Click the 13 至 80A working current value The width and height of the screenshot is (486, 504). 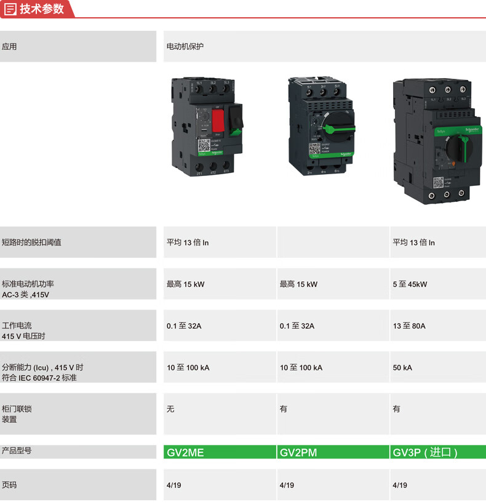[x=409, y=326]
